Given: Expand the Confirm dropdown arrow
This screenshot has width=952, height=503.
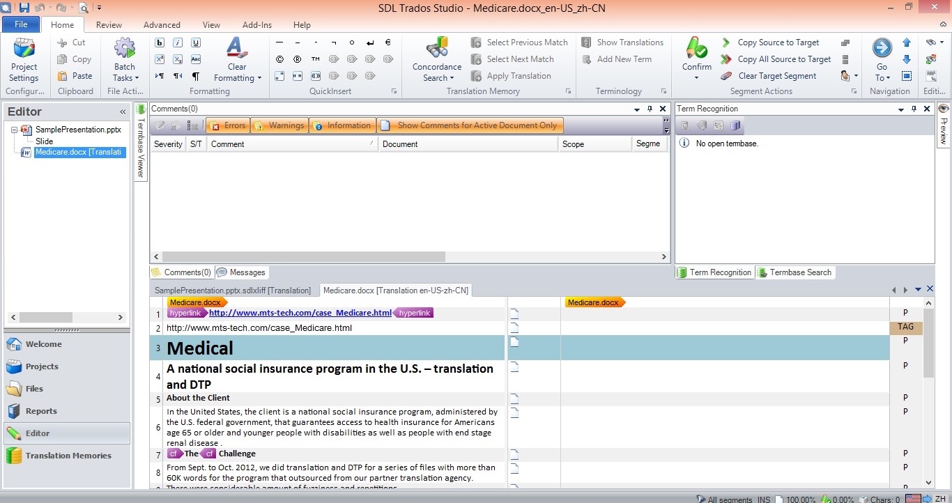Looking at the screenshot, I should pyautogui.click(x=696, y=77).
